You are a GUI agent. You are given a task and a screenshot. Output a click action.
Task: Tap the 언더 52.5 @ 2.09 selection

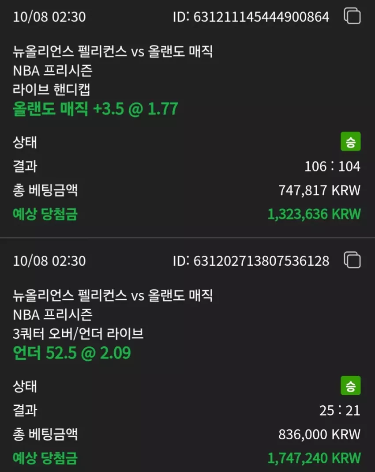[71, 352]
